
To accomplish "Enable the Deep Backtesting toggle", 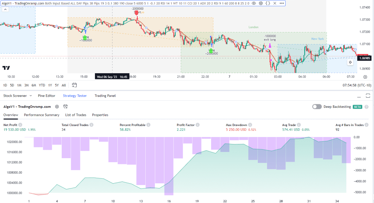I will coord(317,107).
